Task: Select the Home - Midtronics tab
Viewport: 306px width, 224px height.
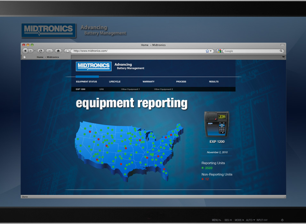Action: coord(46,57)
